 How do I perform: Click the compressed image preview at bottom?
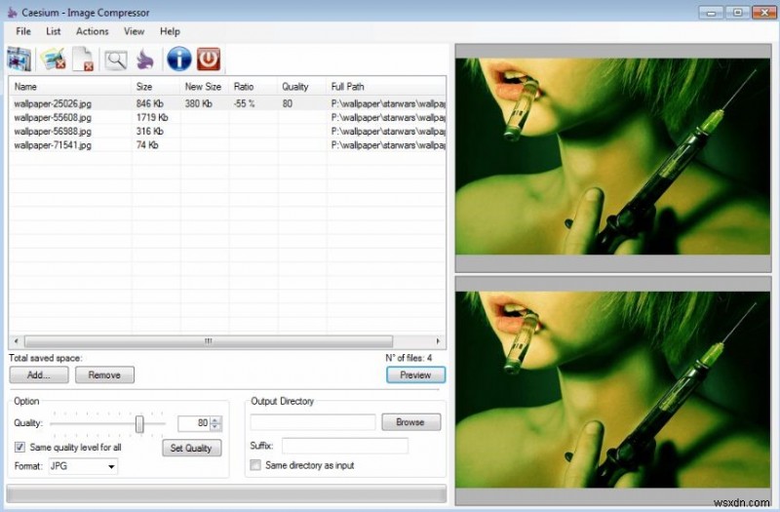click(613, 389)
